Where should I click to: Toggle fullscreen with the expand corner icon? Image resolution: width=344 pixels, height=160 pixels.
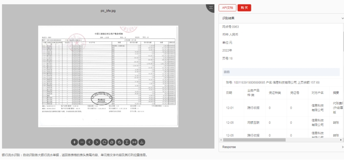tap(211, 8)
